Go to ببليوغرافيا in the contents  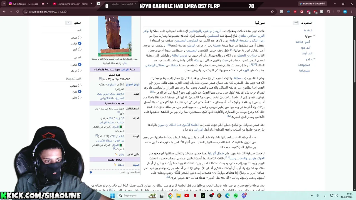tap(305, 71)
